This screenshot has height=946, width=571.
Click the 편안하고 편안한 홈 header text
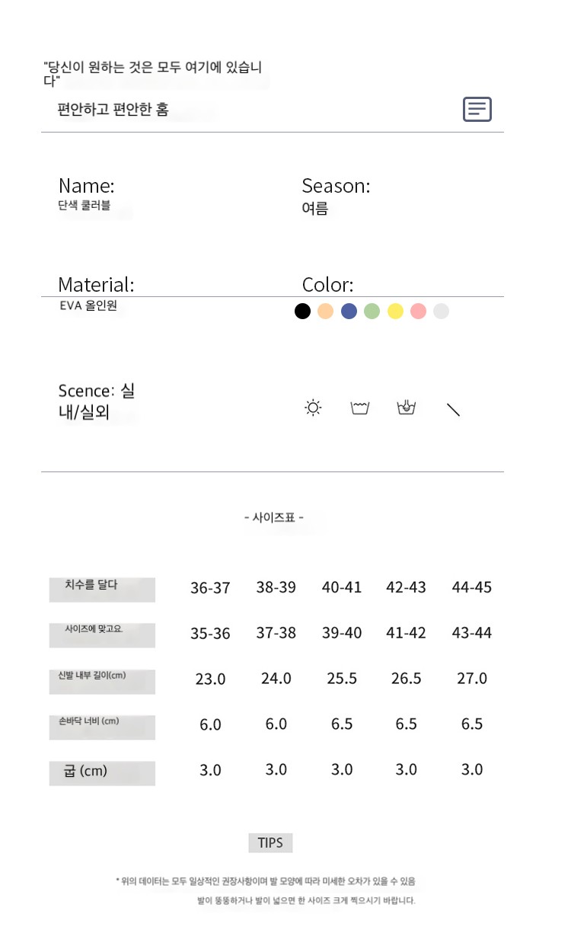pyautogui.click(x=113, y=110)
